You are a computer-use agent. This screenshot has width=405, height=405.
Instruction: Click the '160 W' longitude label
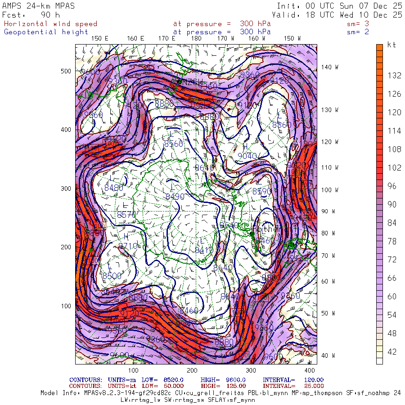click(x=257, y=39)
